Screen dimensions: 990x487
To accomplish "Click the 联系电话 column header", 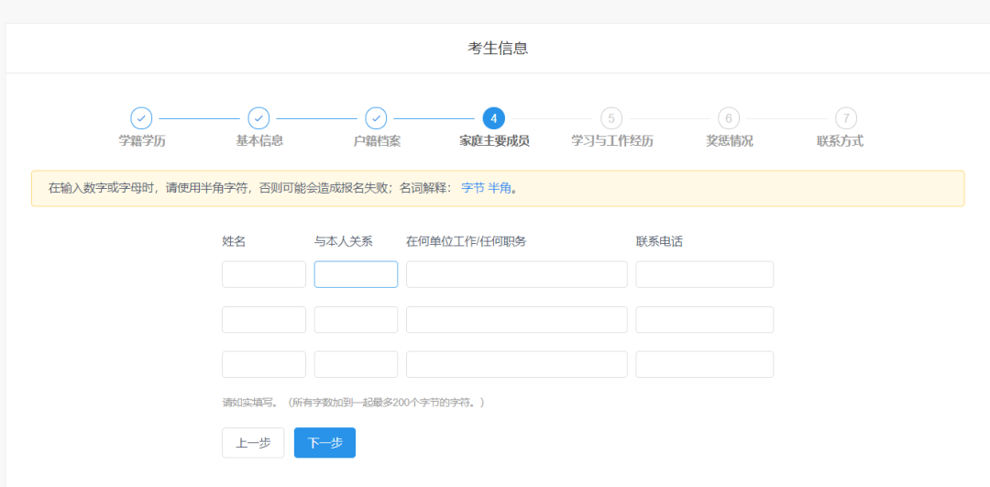I will [659, 241].
